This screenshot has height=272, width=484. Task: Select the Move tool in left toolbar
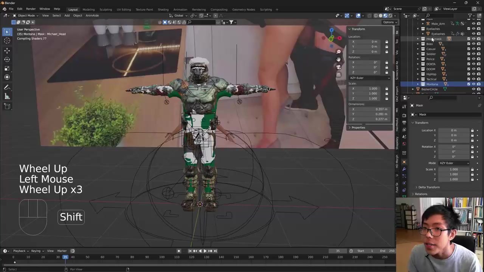(x=7, y=50)
